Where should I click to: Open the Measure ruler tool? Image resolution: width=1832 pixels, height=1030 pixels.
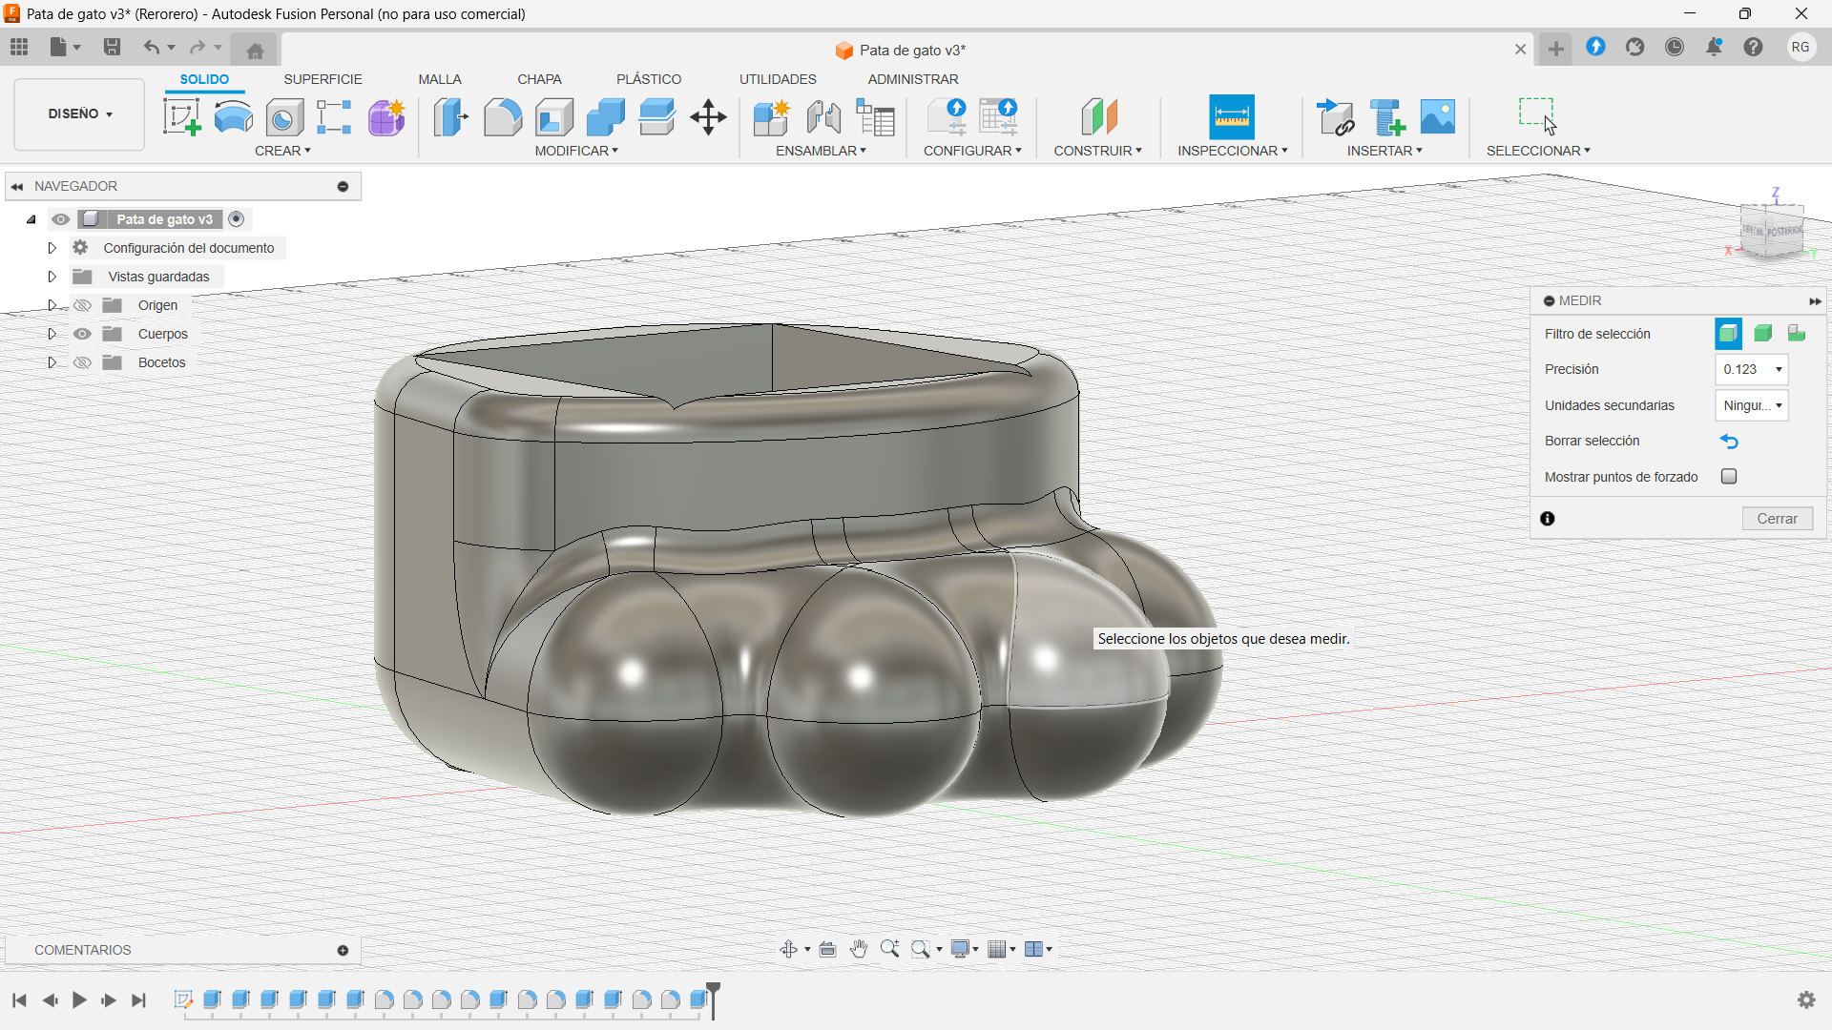[1232, 117]
